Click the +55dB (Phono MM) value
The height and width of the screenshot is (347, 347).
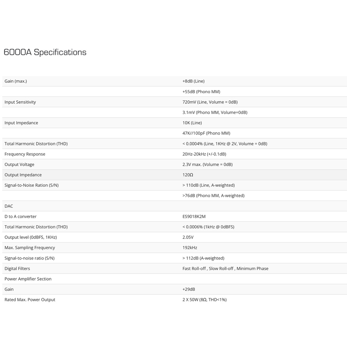[201, 92]
